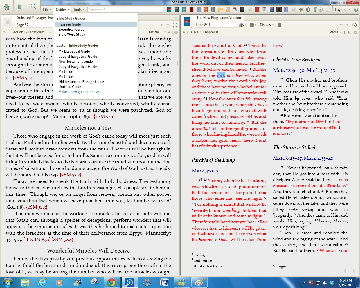
Task: Go to next page triangle in NKJV panel
Action: point(354,271)
